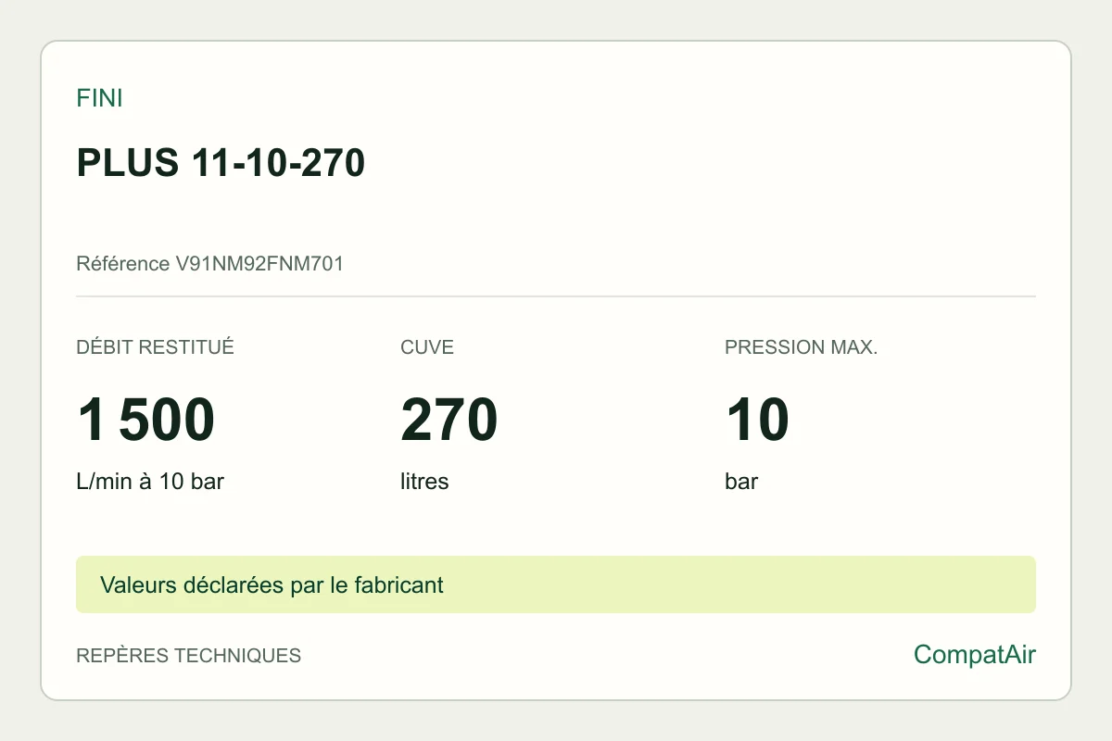The image size is (1112, 741).
Task: Click the PRESSION MAX. heading
Action: coord(801,347)
